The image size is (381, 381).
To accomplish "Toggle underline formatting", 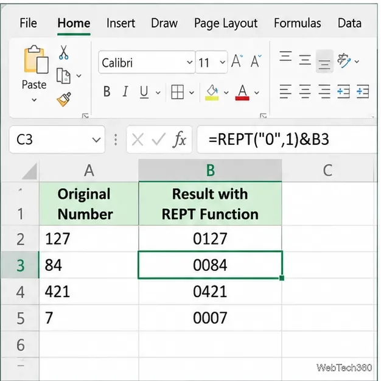I will 144,92.
